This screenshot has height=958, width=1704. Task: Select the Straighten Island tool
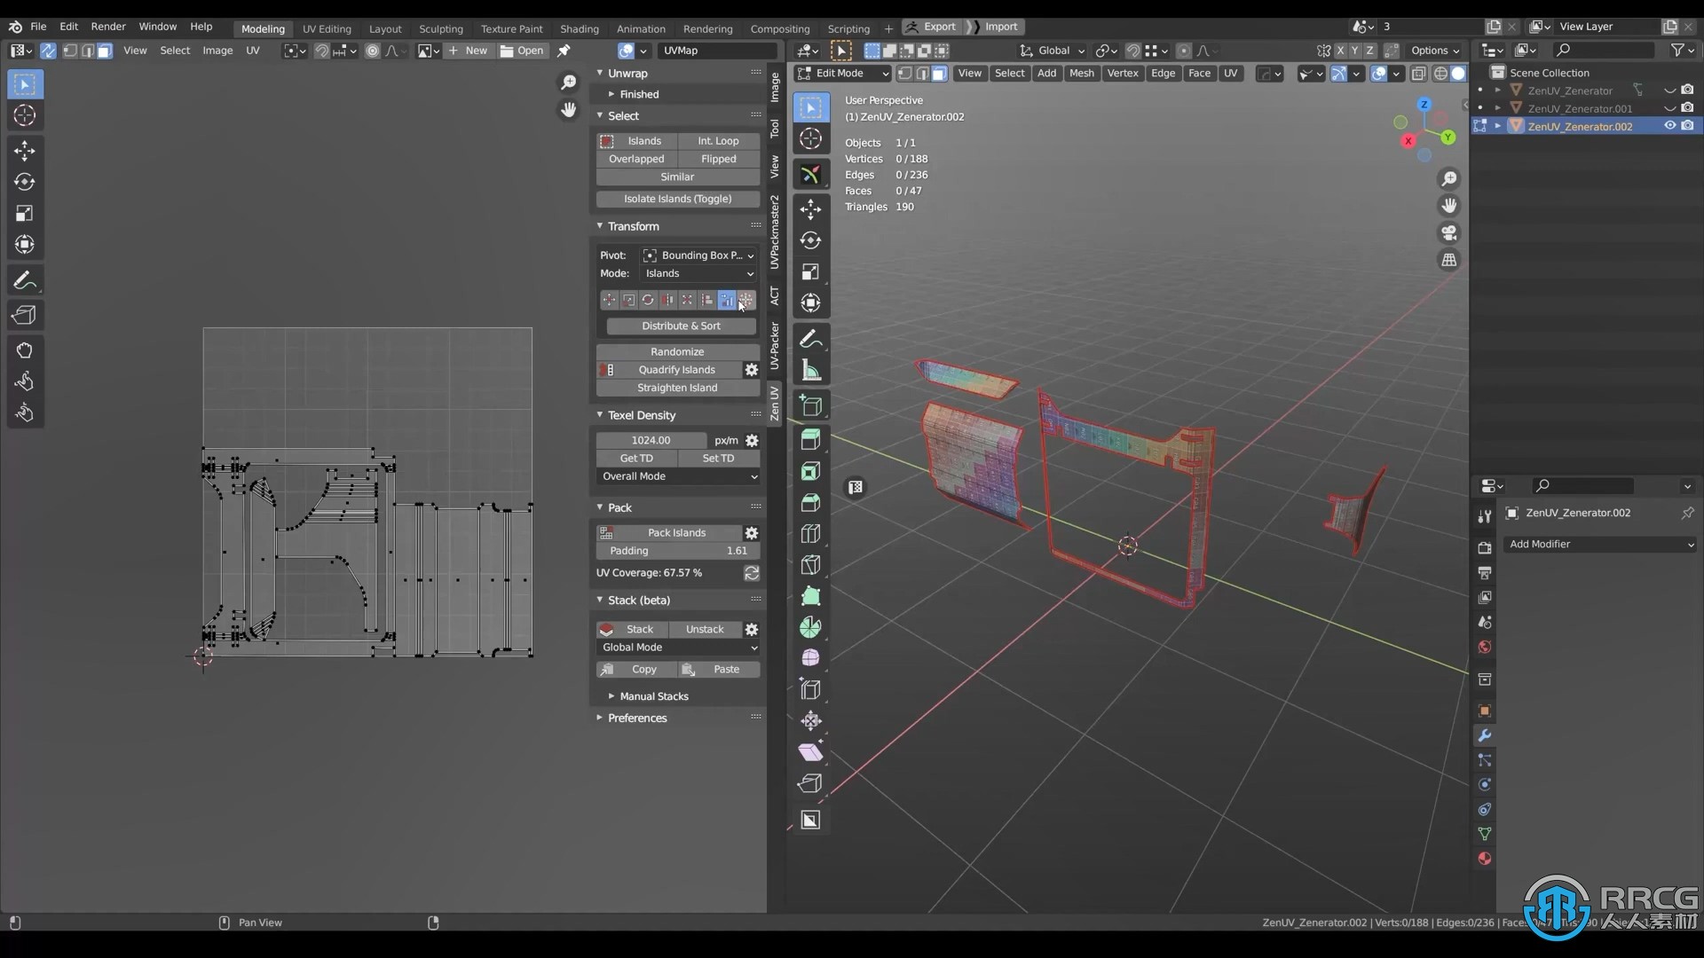coord(676,387)
